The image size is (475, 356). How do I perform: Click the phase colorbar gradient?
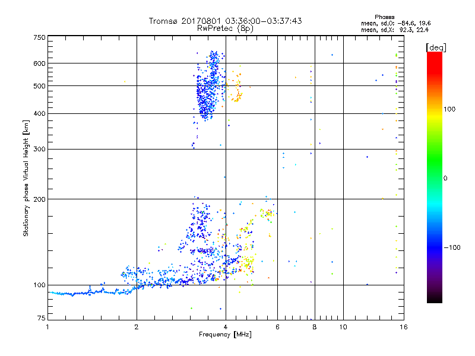click(435, 177)
